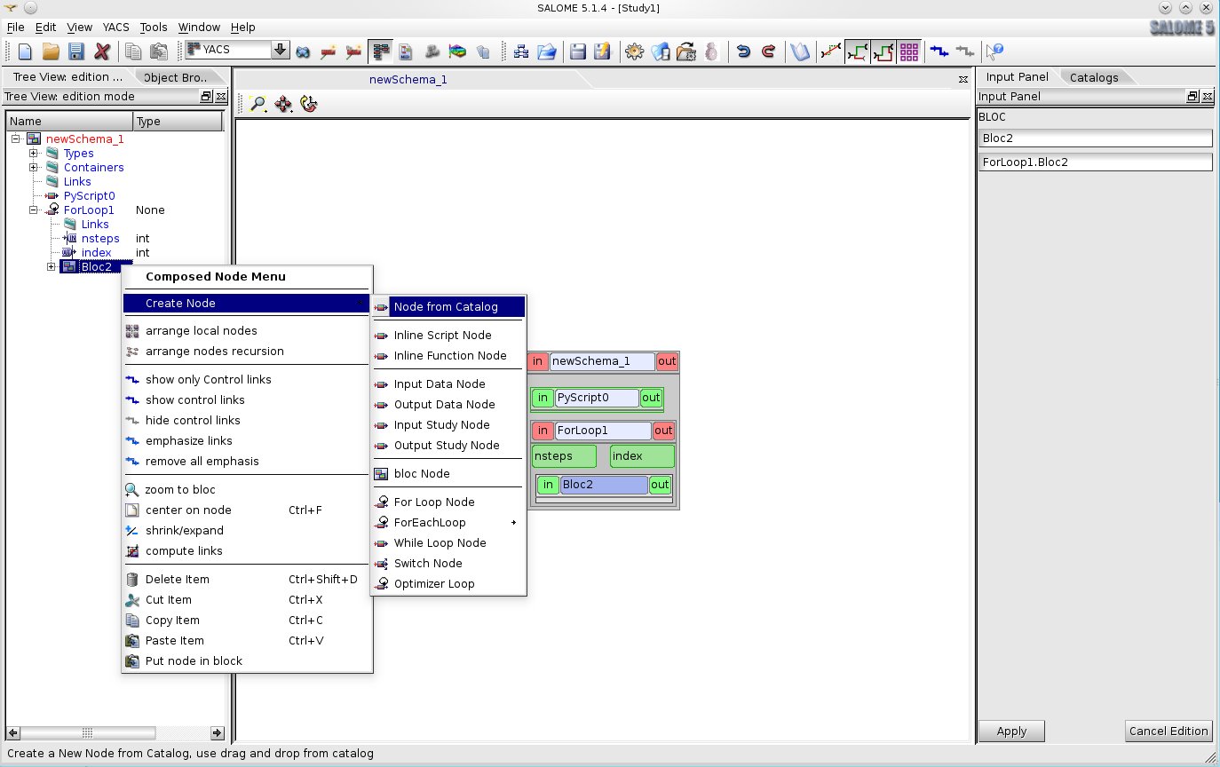Click the pan arrows icon in schema view
The width and height of the screenshot is (1220, 767).
pyautogui.click(x=283, y=104)
